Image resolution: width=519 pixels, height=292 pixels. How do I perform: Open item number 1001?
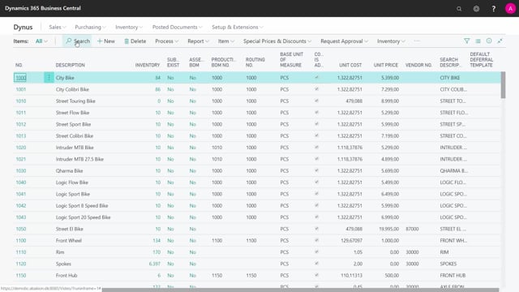[20, 89]
